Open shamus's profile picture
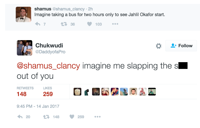The height and width of the screenshot is (128, 200). pyautogui.click(x=23, y=14)
